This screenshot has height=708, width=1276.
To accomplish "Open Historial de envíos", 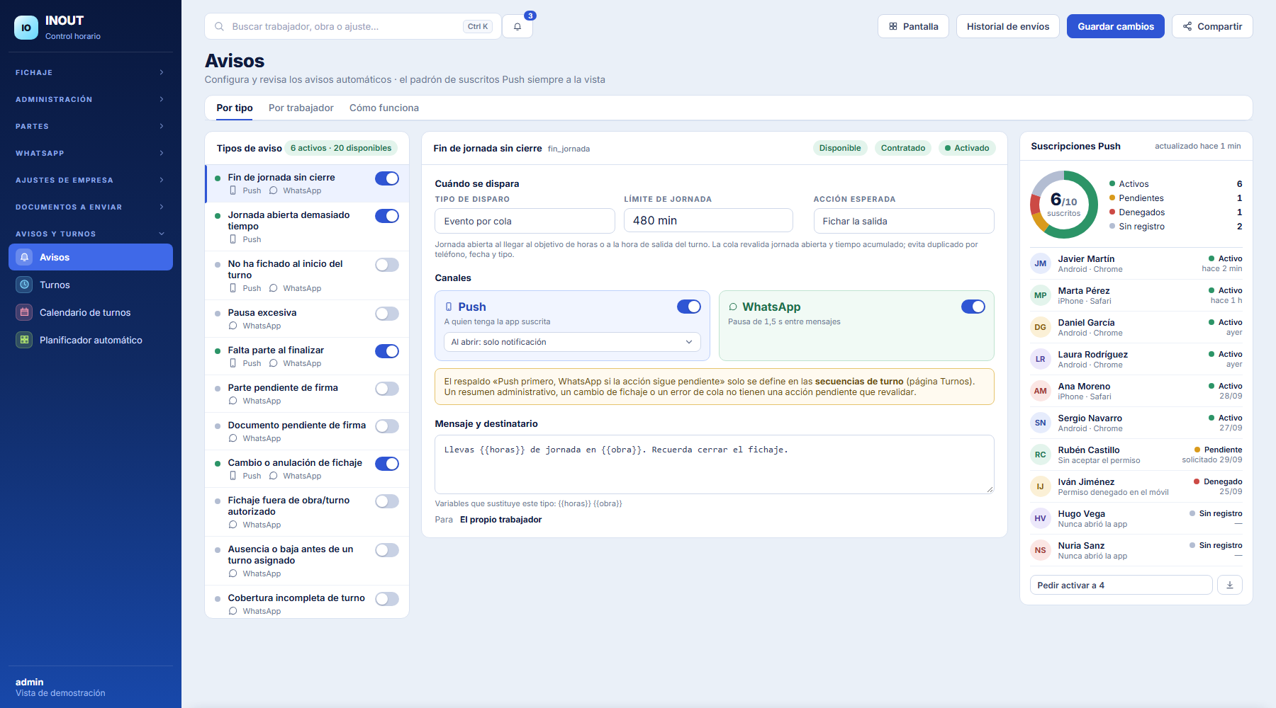I will 1008,26.
